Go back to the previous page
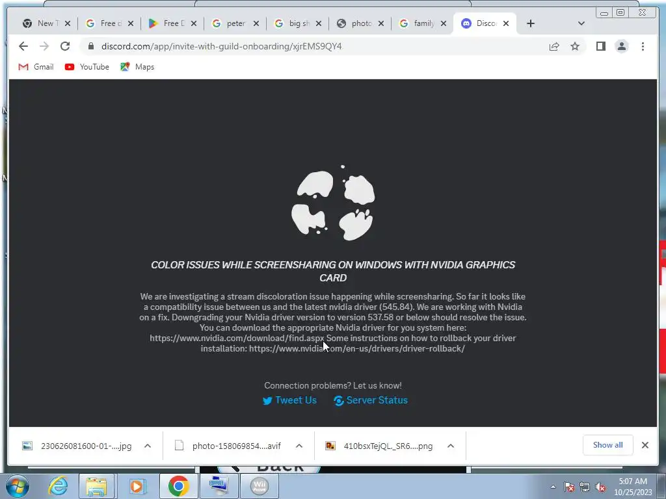 [x=23, y=46]
